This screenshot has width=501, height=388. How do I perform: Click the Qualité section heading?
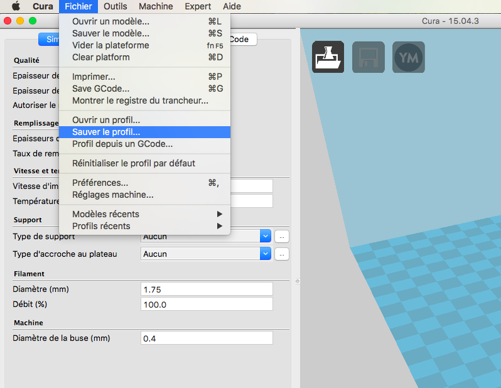pyautogui.click(x=26, y=60)
